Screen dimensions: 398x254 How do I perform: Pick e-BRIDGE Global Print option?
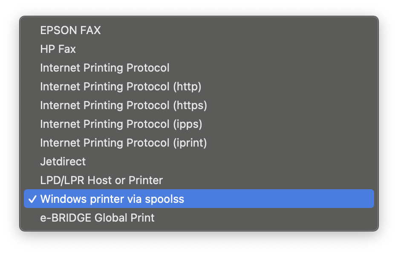click(97, 218)
